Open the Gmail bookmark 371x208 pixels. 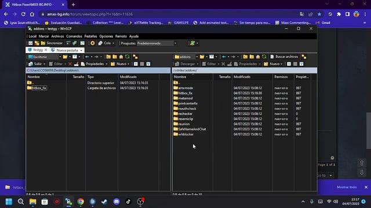point(323,23)
